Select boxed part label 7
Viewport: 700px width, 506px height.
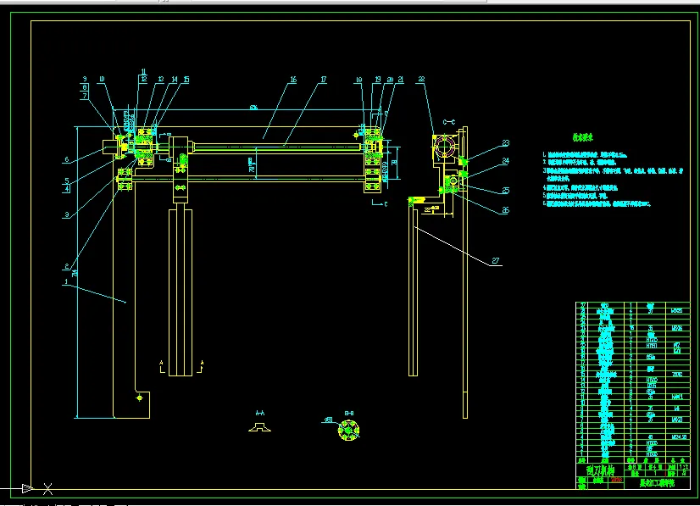(85, 96)
